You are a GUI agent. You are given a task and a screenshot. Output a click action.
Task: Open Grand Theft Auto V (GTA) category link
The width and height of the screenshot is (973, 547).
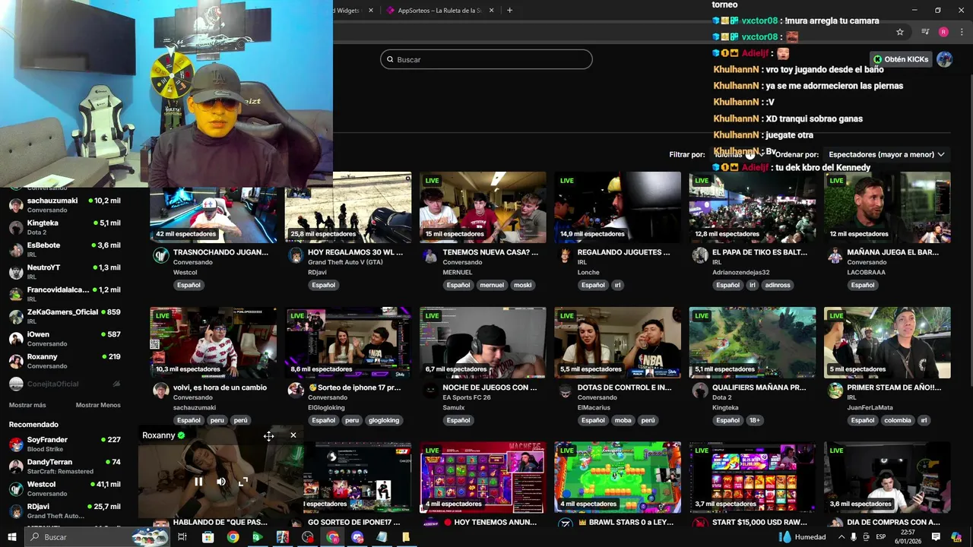[345, 262]
